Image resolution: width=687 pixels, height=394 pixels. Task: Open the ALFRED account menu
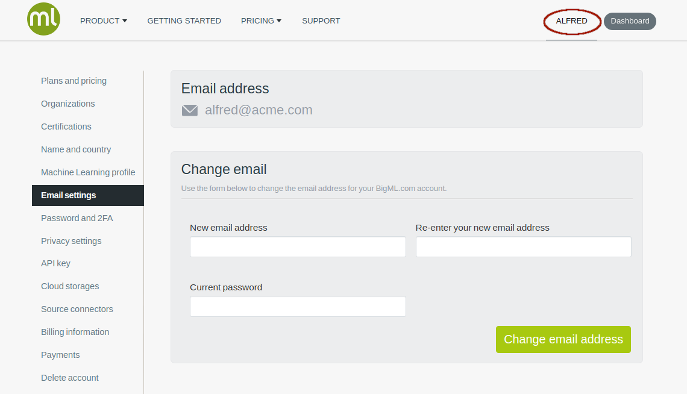571,21
